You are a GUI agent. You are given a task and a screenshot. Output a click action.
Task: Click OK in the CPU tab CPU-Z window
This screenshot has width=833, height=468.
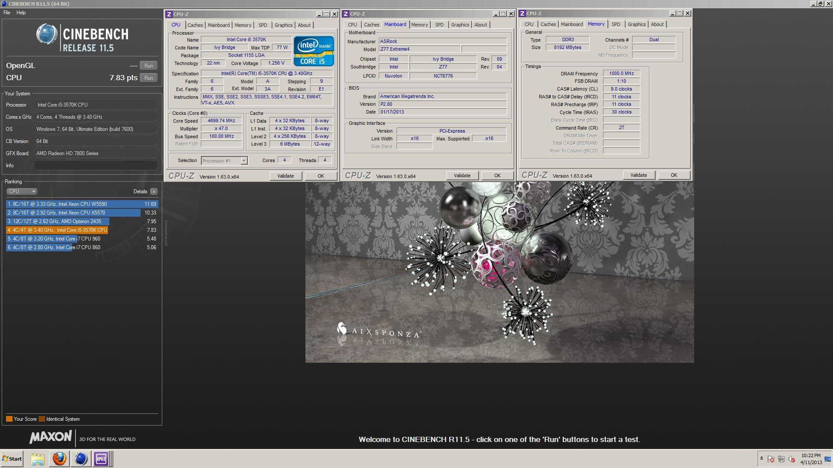pos(321,176)
